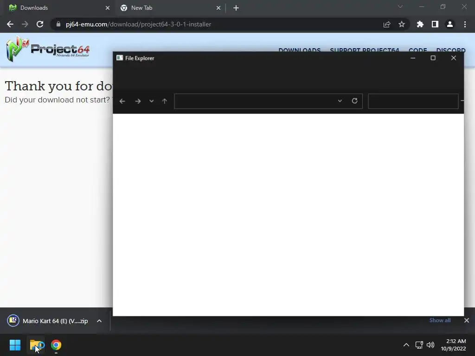Go back in File Explorer
Viewport: 475px width, 356px height.
pyautogui.click(x=122, y=101)
